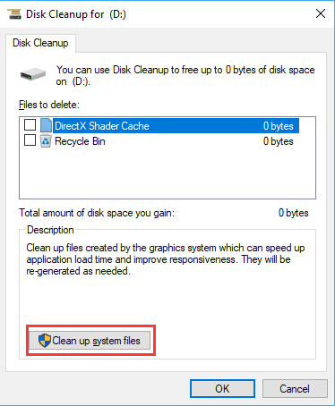
Task: Select the Recycle Bin row label
Action: tap(80, 141)
